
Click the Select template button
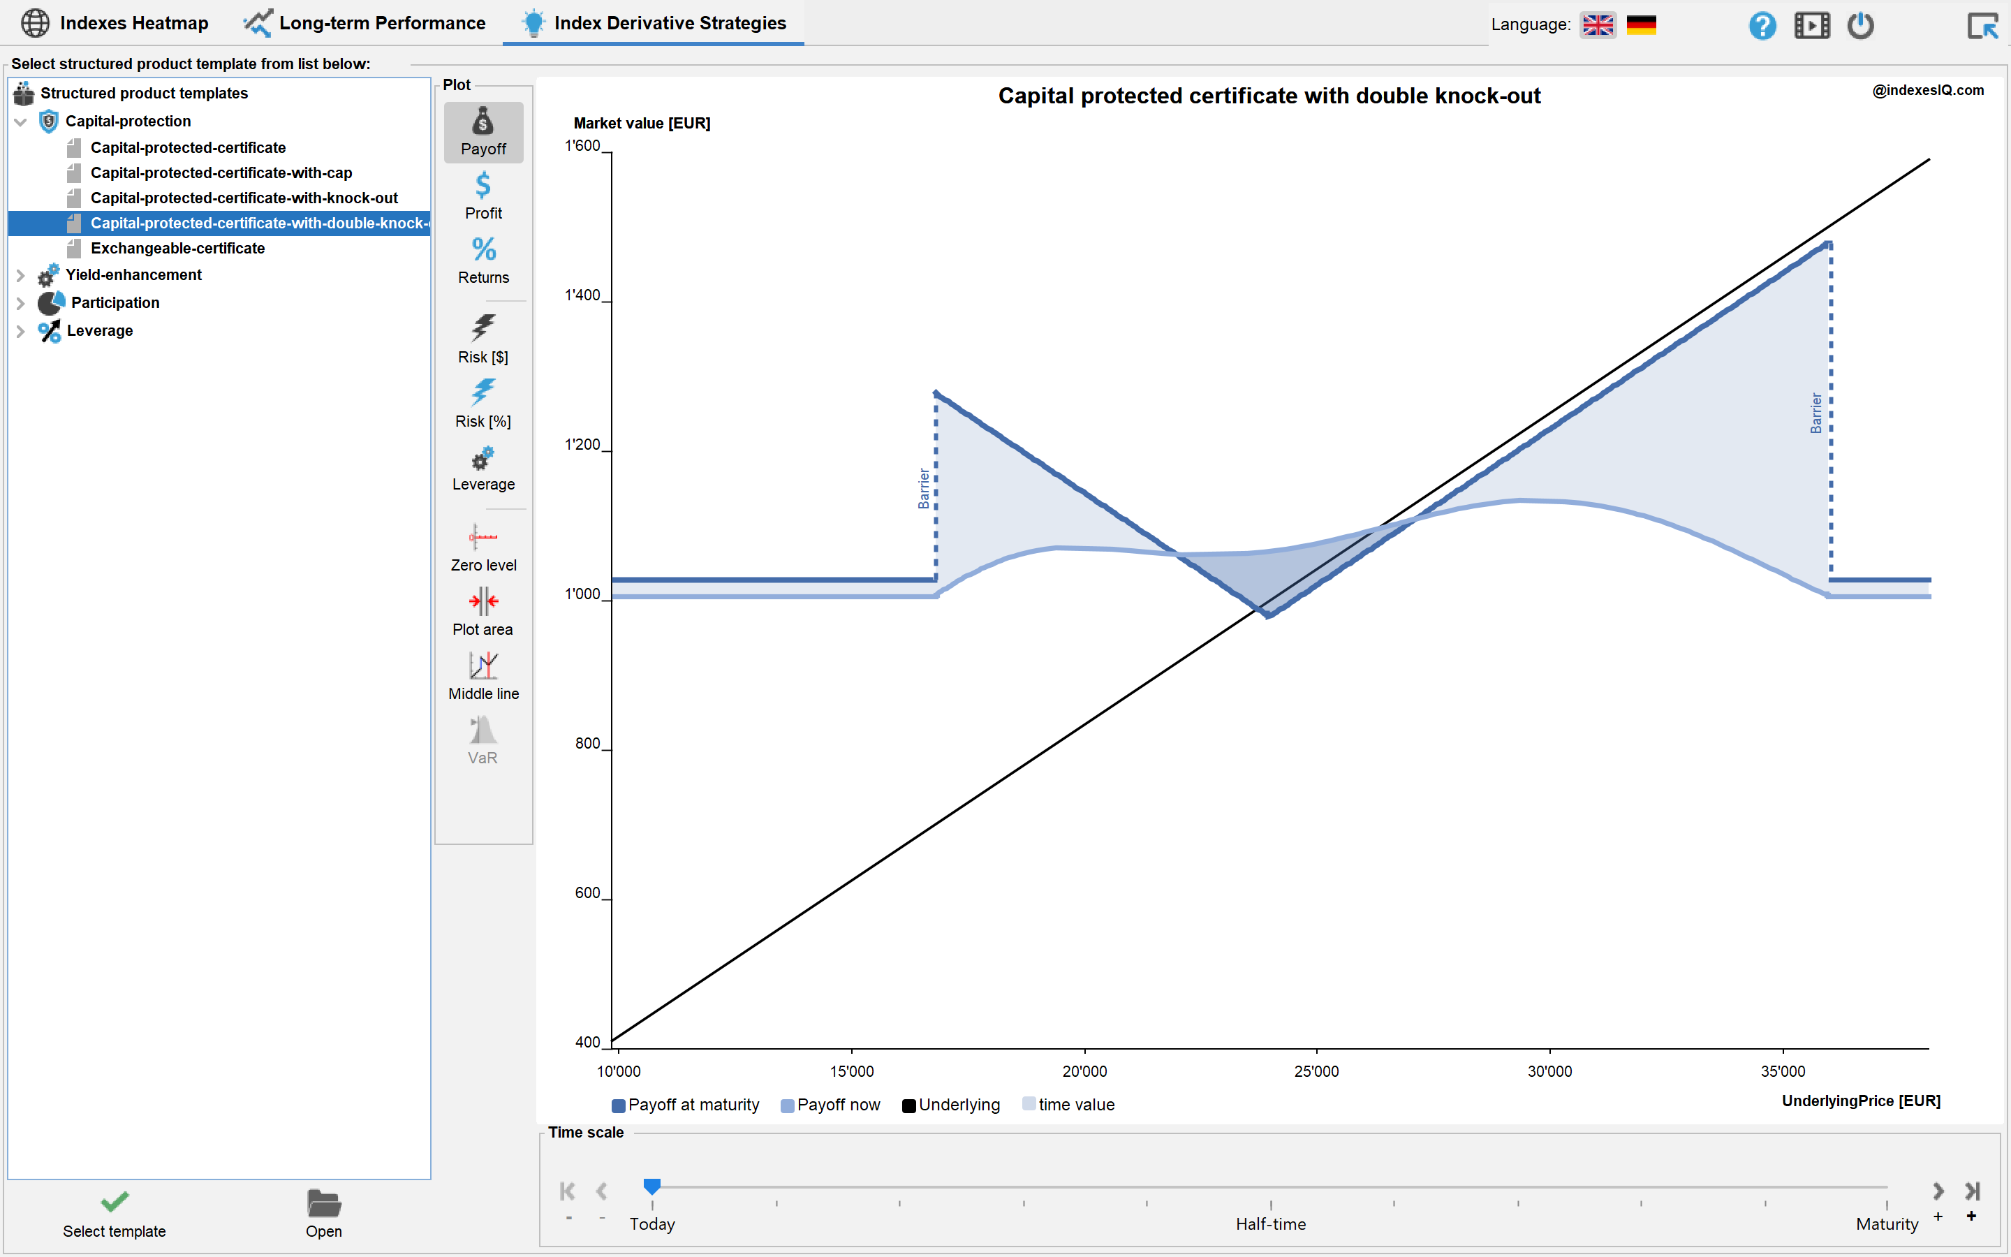115,1214
